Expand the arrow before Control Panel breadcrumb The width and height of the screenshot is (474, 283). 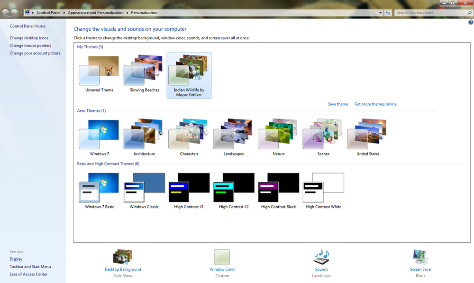pyautogui.click(x=33, y=13)
